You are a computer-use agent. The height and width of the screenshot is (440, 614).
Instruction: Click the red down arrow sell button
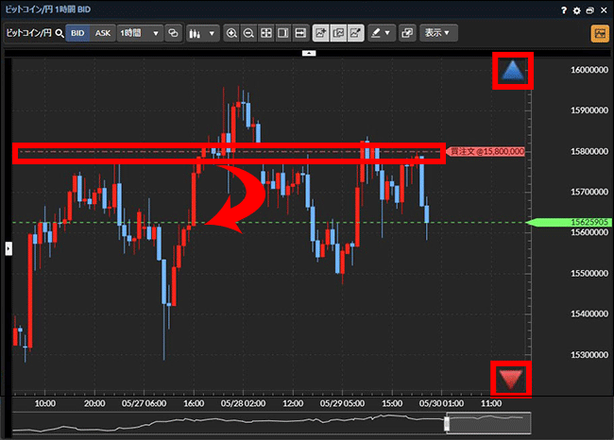tap(511, 379)
